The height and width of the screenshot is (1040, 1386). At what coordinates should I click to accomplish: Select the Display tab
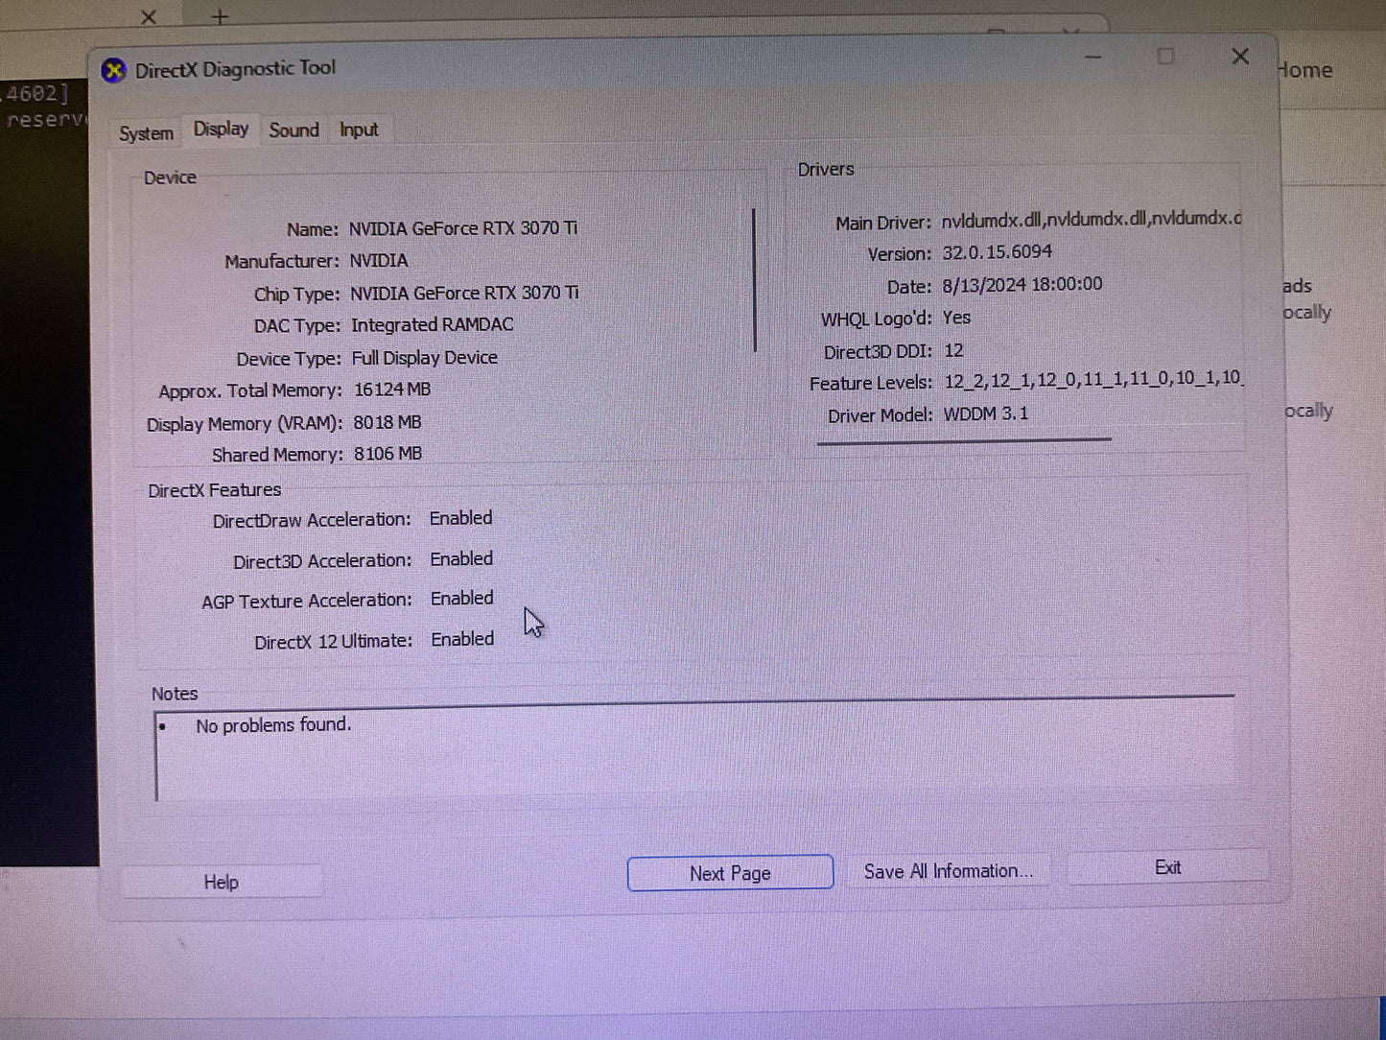[221, 130]
